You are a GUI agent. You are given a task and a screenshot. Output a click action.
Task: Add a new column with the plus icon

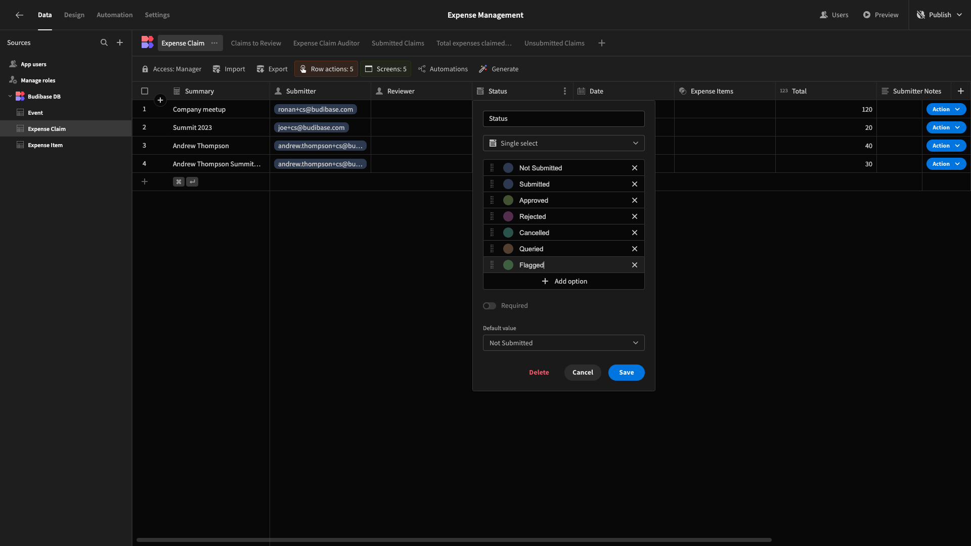pos(961,91)
